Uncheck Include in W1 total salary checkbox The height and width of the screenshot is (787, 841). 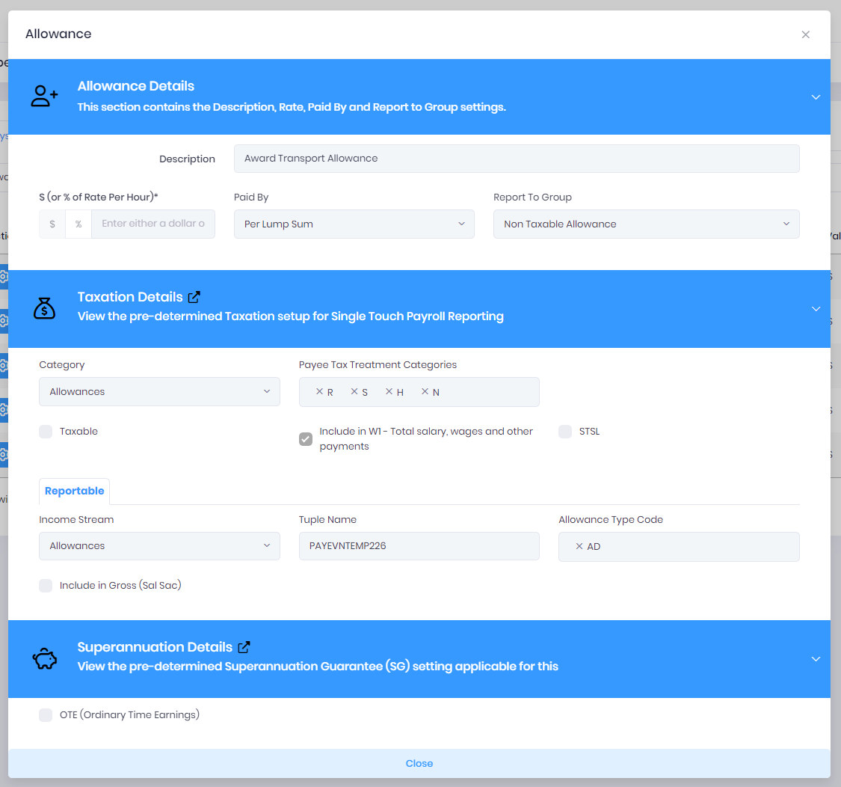click(306, 439)
